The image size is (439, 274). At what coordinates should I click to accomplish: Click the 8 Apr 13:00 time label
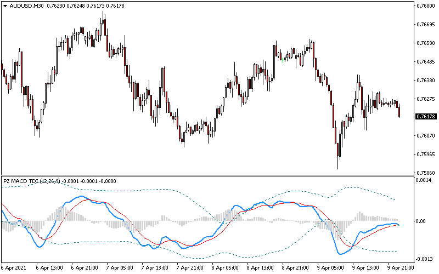pos(260,269)
